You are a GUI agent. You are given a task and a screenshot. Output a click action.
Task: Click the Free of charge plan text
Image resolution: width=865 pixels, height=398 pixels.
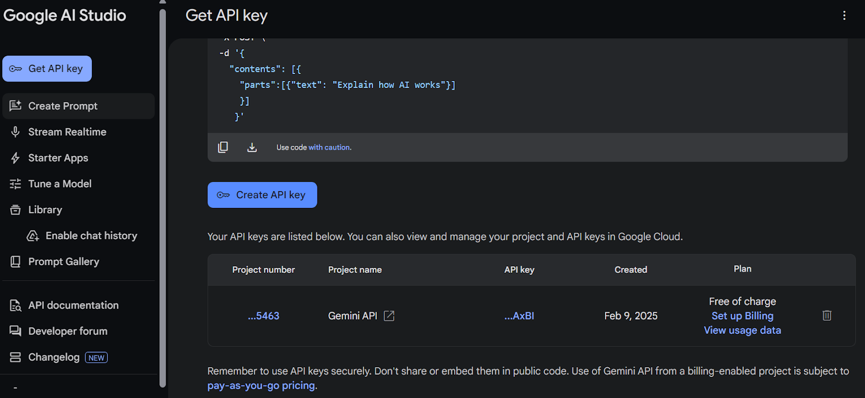click(742, 301)
